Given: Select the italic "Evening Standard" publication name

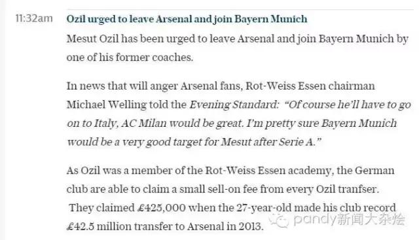Looking at the screenshot, I should (234, 105).
